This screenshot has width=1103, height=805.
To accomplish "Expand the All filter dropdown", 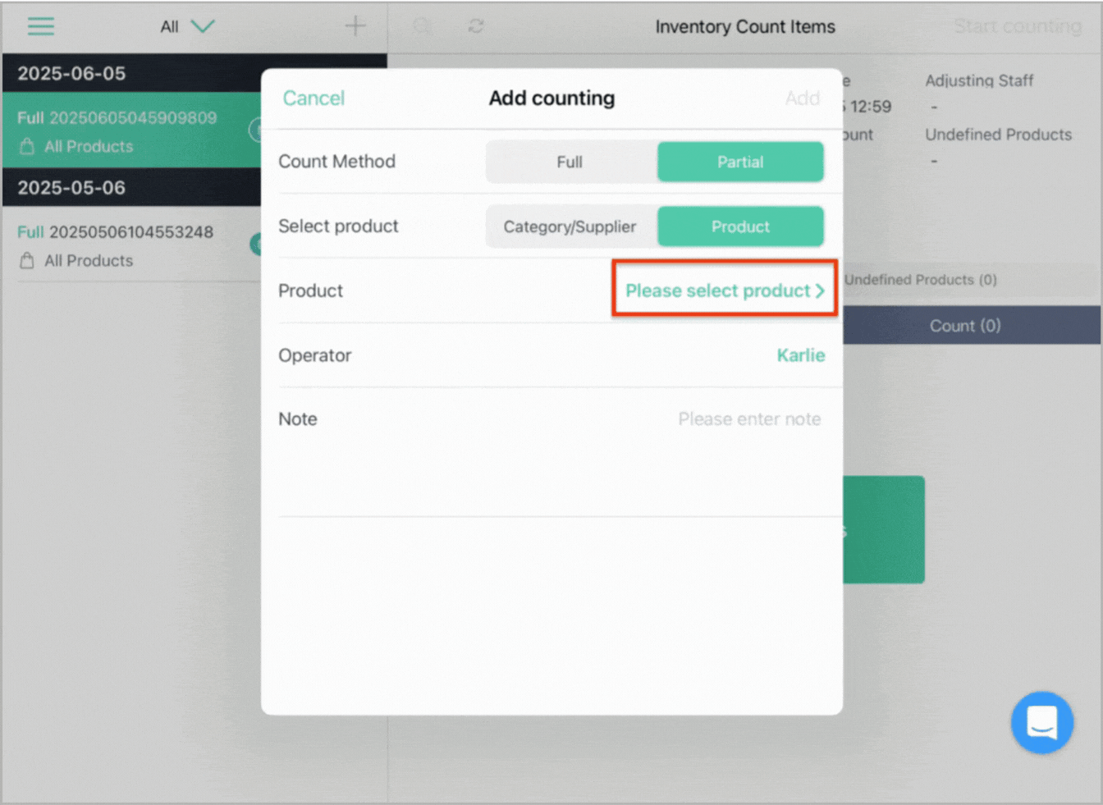I will 187,26.
